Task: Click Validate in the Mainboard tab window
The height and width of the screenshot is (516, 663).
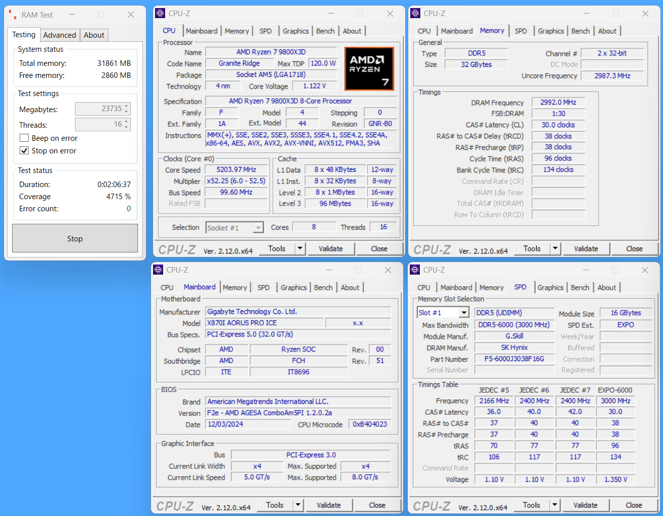Action: (x=329, y=505)
